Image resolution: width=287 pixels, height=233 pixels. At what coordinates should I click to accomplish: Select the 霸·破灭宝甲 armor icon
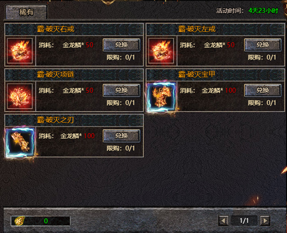point(161,97)
